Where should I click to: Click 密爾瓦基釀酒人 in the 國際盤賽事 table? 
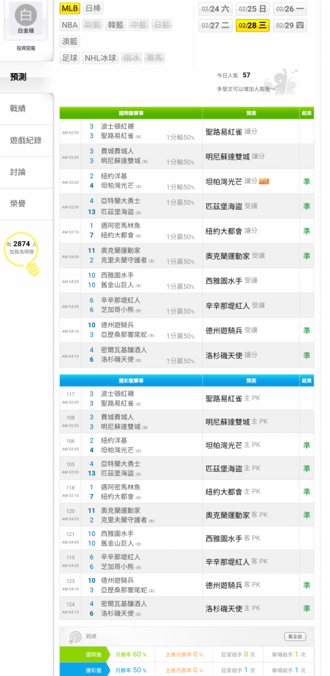124,350
